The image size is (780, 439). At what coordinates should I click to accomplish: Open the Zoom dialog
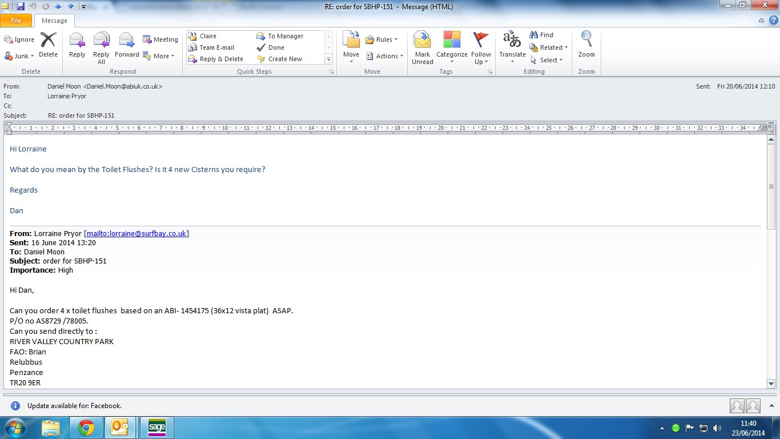coord(586,45)
